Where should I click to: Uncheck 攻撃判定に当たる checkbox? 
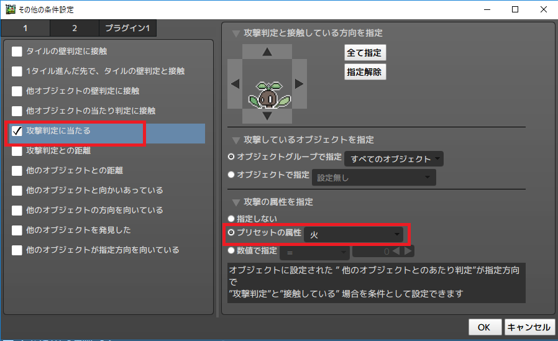pyautogui.click(x=17, y=131)
